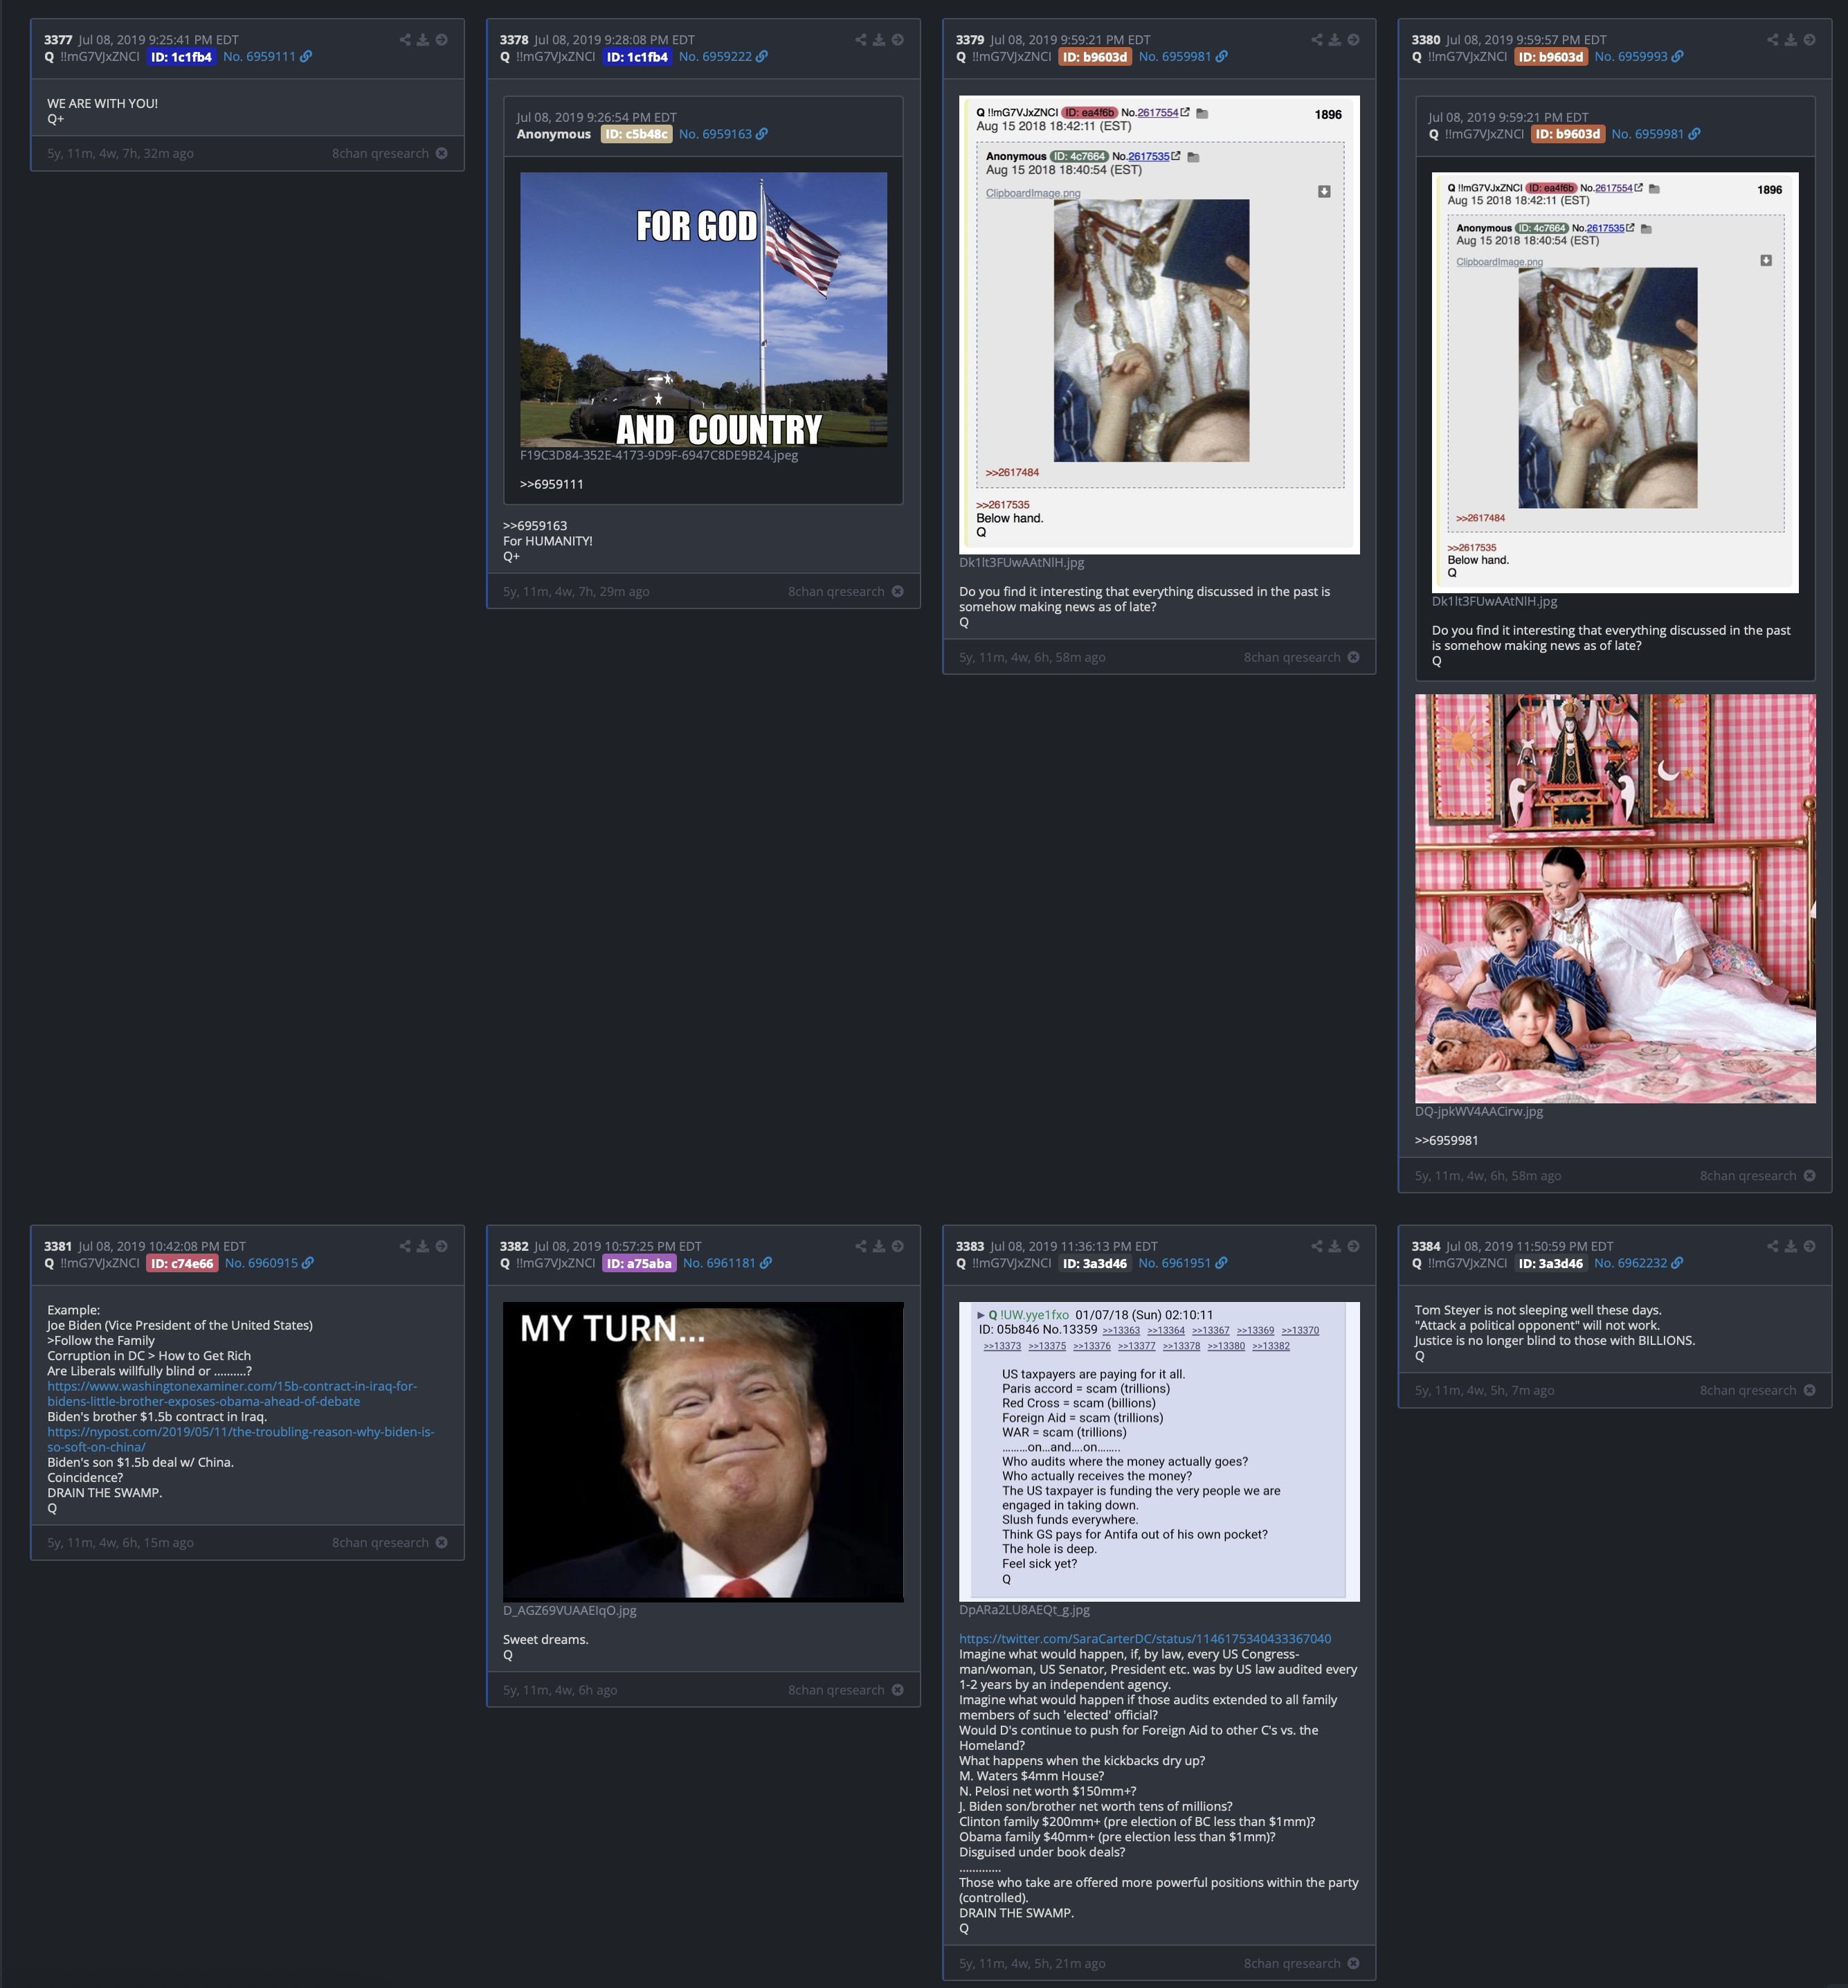Viewport: 1848px width, 1988px height.
Task: Click the purple ID: a75aba badge
Action: click(x=639, y=1263)
